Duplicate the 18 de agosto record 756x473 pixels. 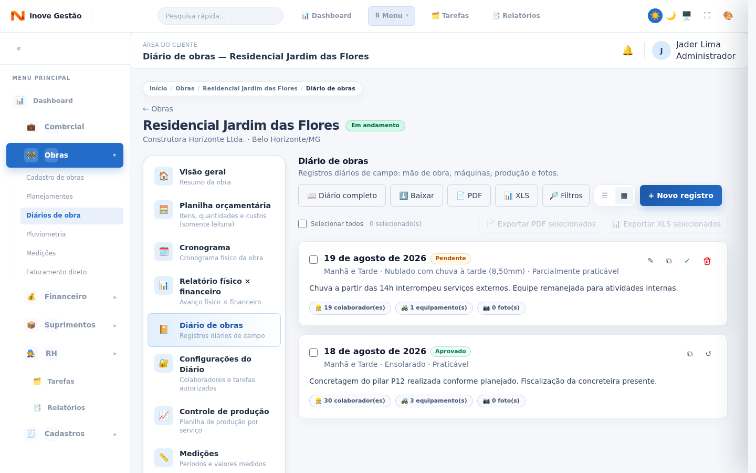tap(690, 354)
